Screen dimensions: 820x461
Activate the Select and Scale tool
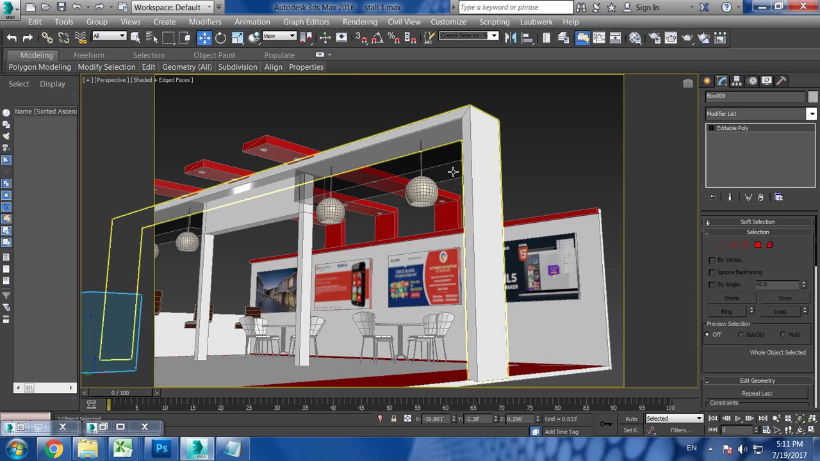pos(237,38)
